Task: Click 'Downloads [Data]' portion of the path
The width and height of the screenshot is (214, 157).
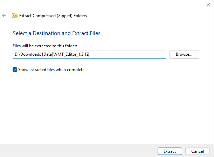Action: [37, 54]
